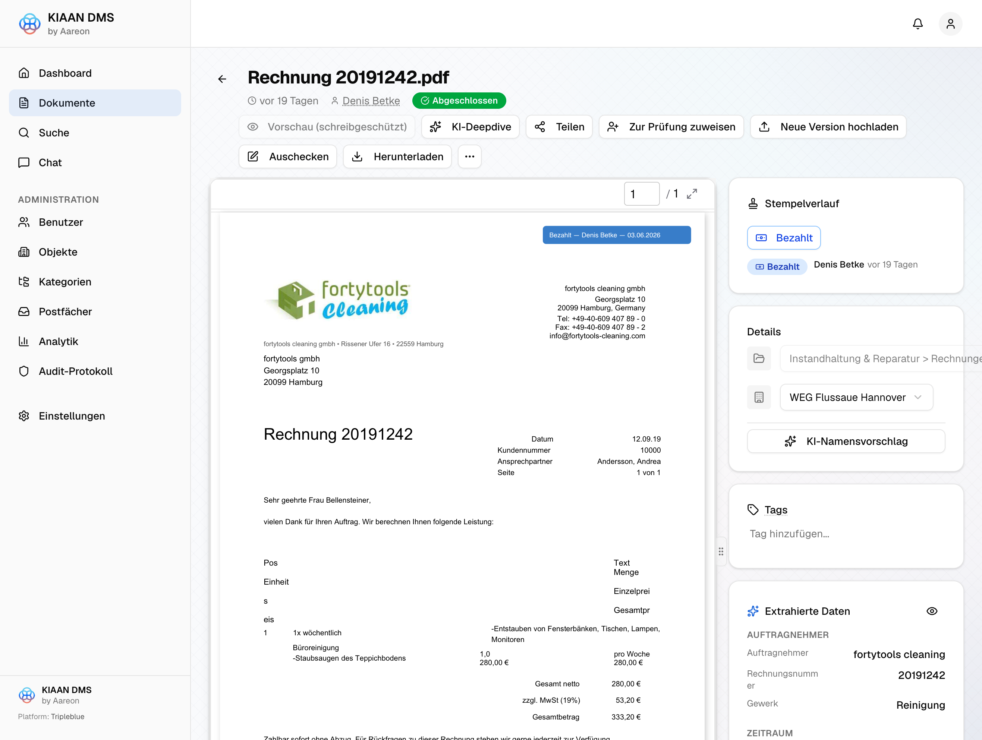The height and width of the screenshot is (740, 982).
Task: Open Benutzer administration page
Action: [95, 222]
